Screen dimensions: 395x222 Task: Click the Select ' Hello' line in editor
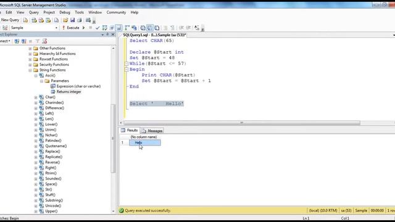click(x=157, y=104)
